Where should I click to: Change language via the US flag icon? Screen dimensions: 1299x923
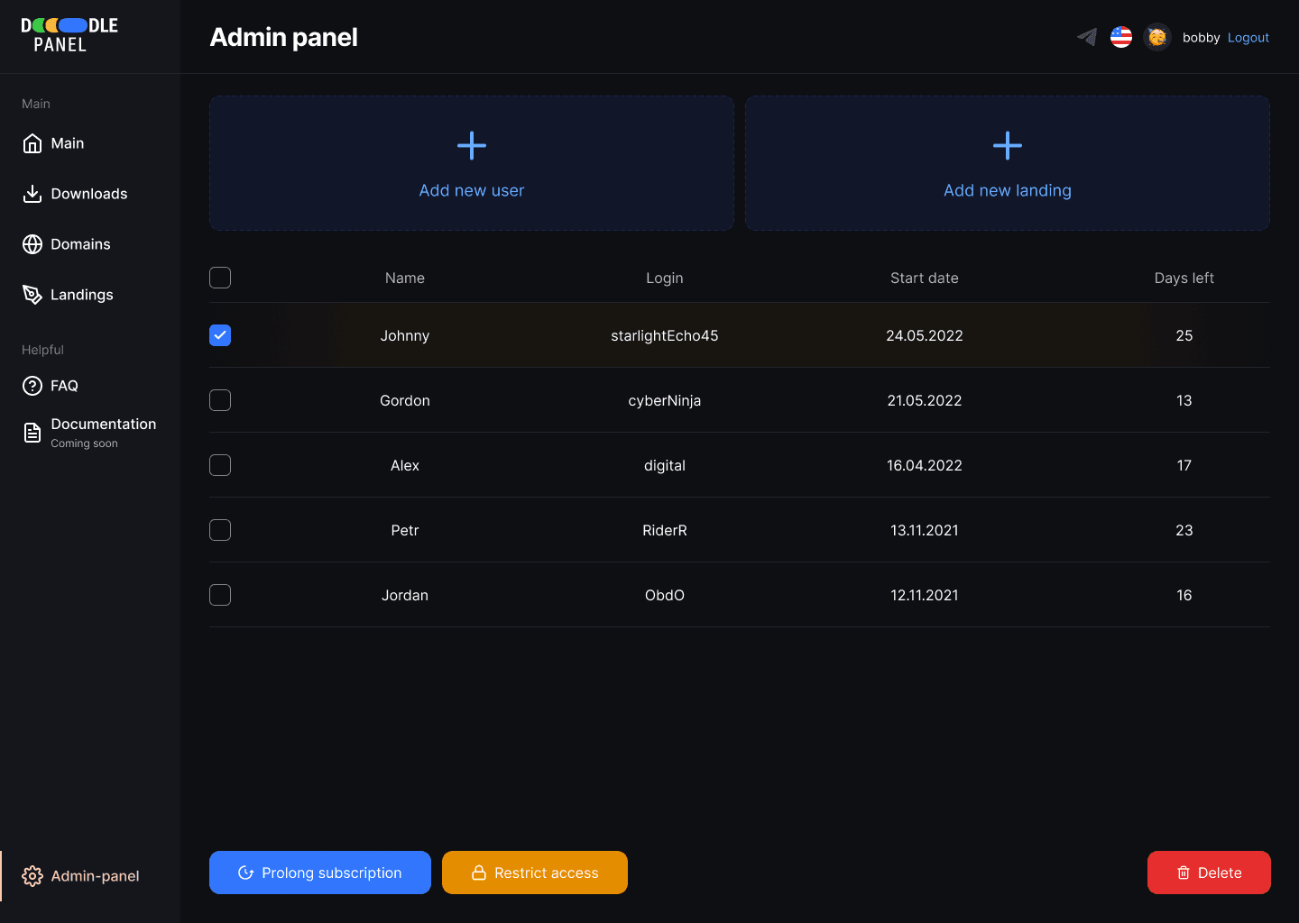(1121, 37)
